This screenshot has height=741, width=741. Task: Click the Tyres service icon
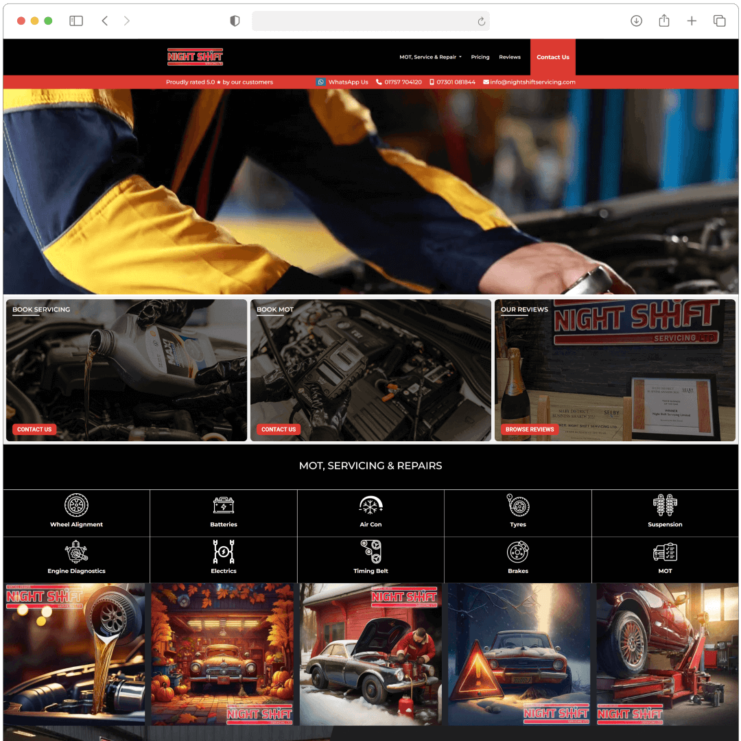pyautogui.click(x=518, y=506)
